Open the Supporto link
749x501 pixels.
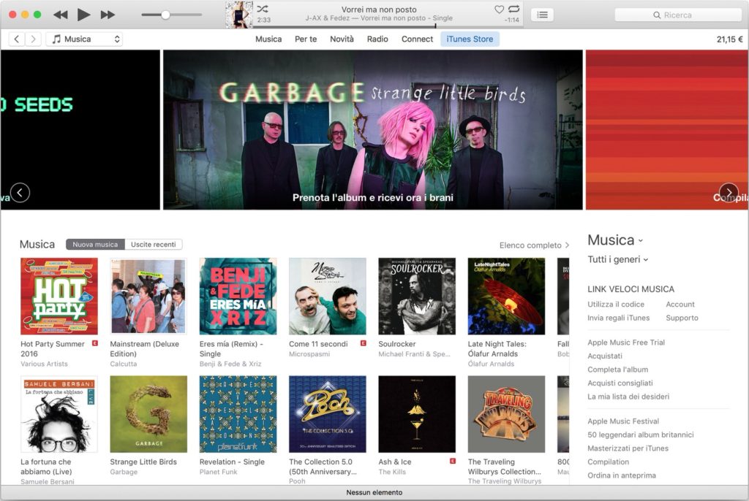coord(682,318)
